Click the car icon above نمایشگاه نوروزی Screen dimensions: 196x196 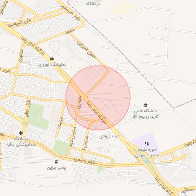tap(52, 59)
